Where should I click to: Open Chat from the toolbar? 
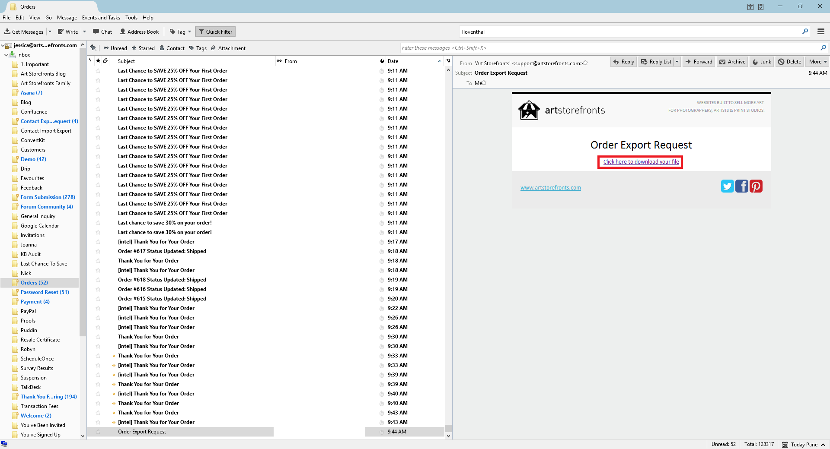pyautogui.click(x=102, y=32)
